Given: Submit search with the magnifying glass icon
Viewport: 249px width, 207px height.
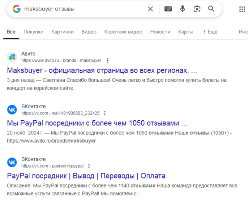Looking at the screenshot, I should click(x=211, y=9).
